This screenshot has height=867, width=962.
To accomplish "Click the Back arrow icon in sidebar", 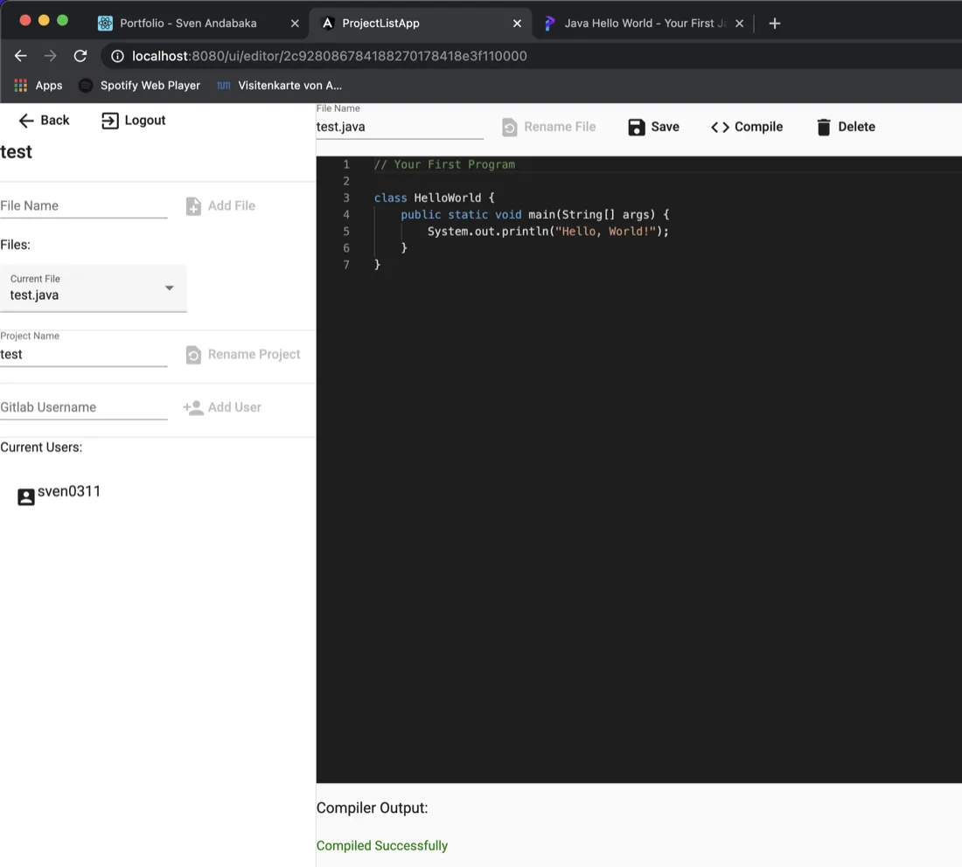I will [x=25, y=121].
